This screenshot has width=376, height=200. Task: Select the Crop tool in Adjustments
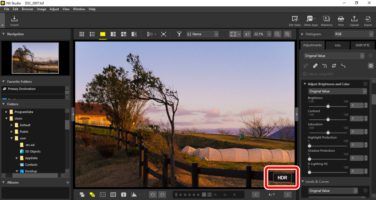point(334,66)
